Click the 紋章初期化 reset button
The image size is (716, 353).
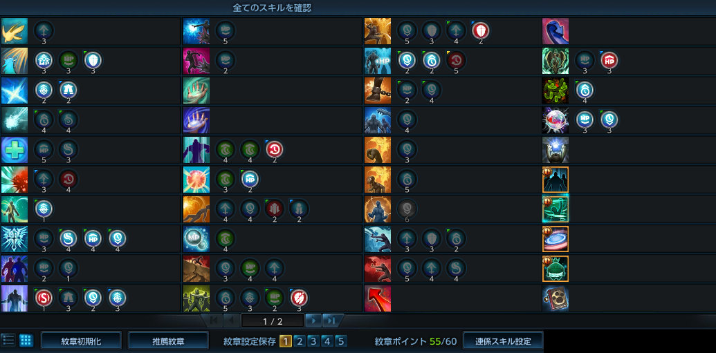click(x=81, y=341)
